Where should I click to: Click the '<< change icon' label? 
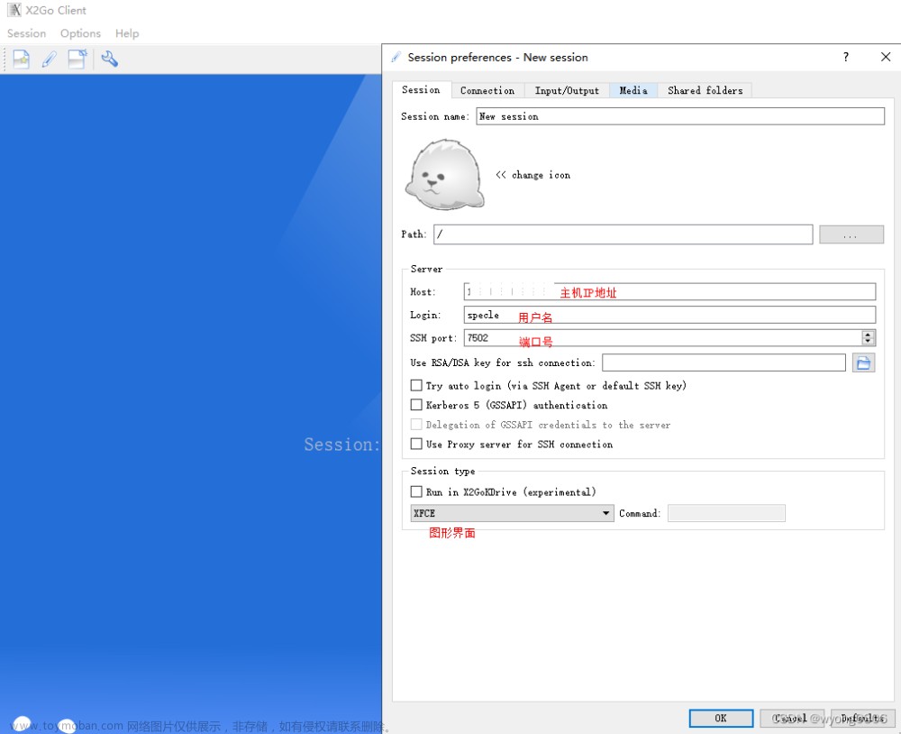coord(532,175)
